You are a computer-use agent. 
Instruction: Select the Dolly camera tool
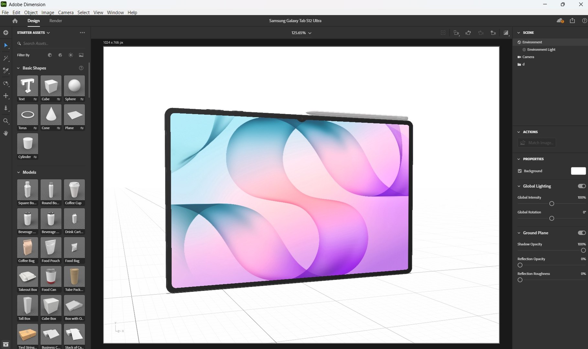6,108
